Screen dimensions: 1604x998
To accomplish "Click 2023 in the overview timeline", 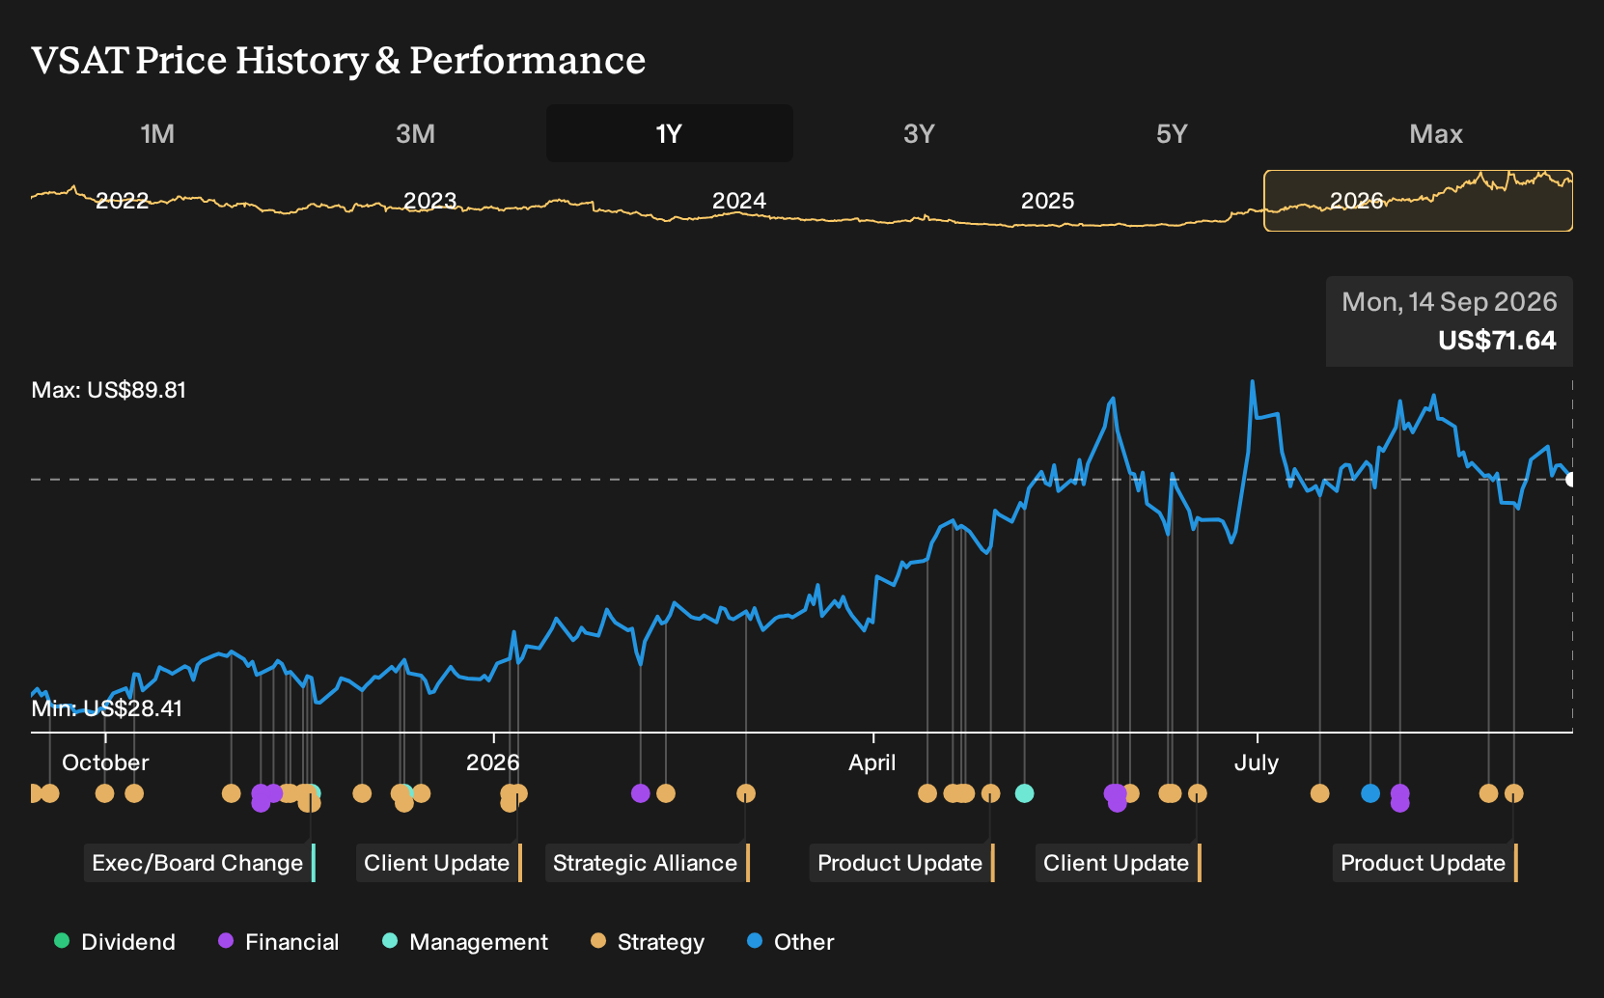I will point(430,201).
